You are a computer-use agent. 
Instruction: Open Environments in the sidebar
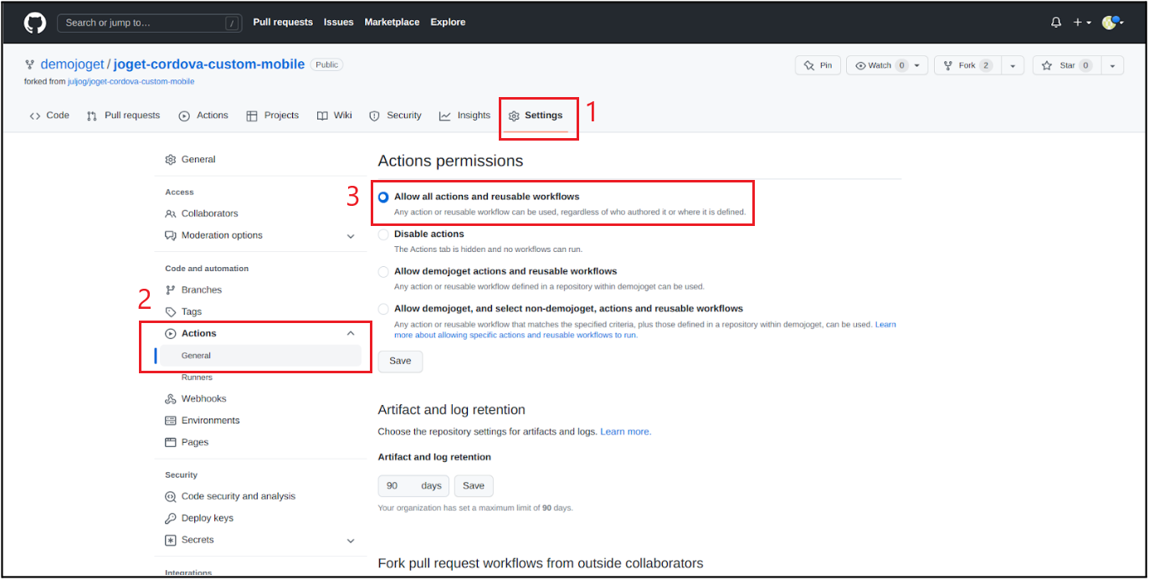point(203,420)
